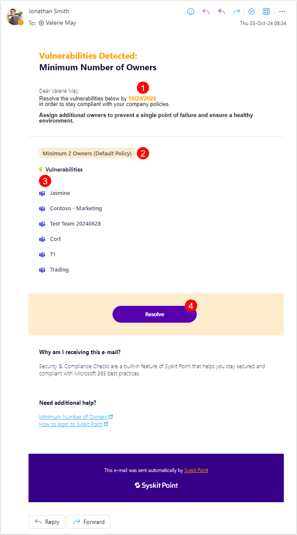Click the Reply All icon

[x=221, y=11]
